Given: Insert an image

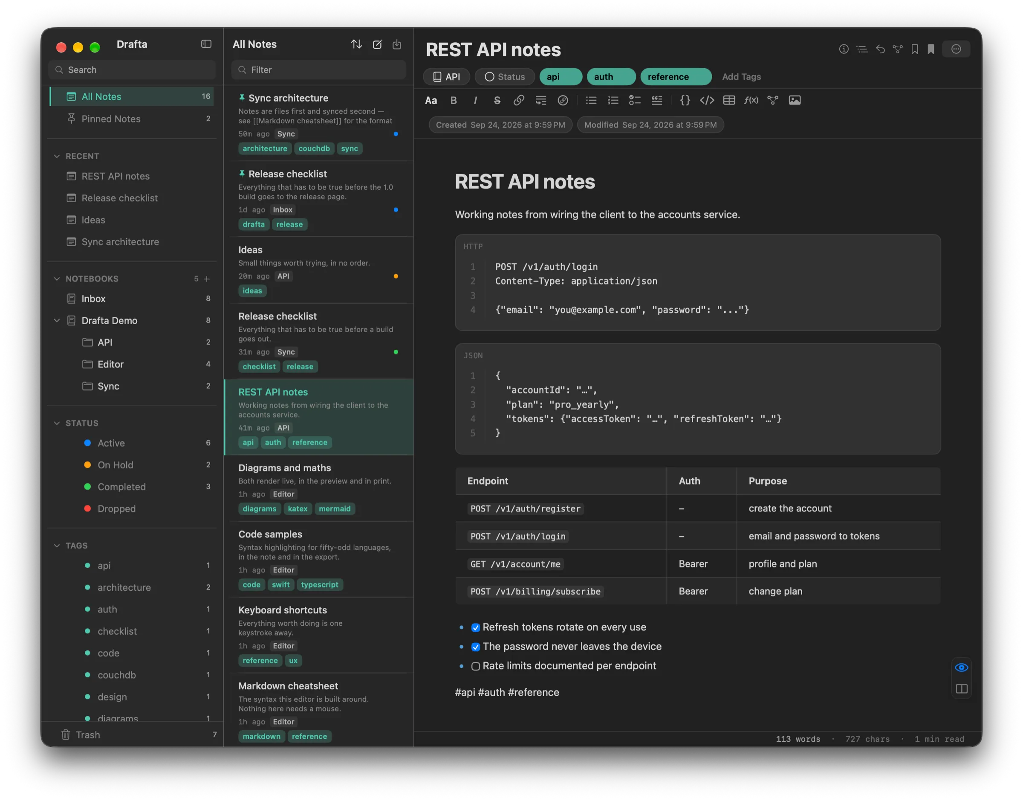Looking at the screenshot, I should 794,100.
